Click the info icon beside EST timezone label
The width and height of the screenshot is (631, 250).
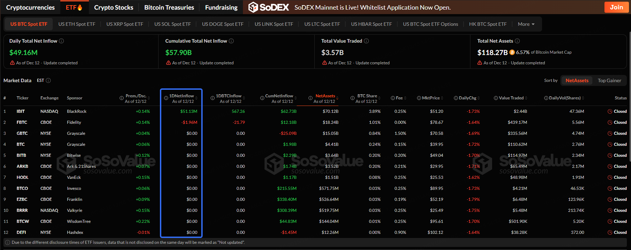[x=48, y=80]
